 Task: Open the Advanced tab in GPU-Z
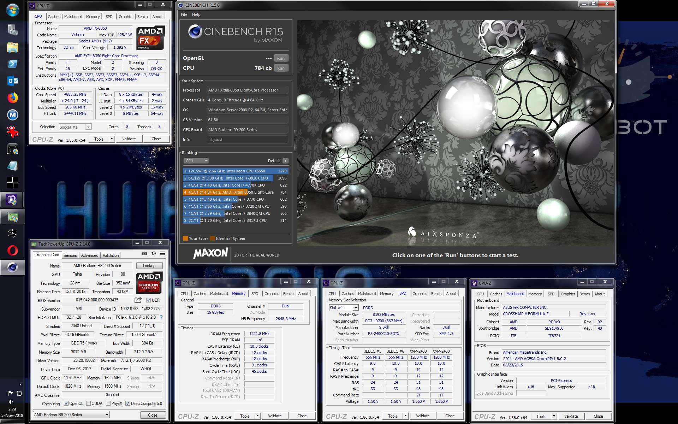(90, 255)
